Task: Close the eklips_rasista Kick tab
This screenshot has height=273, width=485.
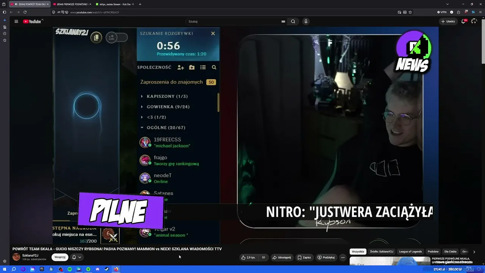Action: click(x=133, y=4)
